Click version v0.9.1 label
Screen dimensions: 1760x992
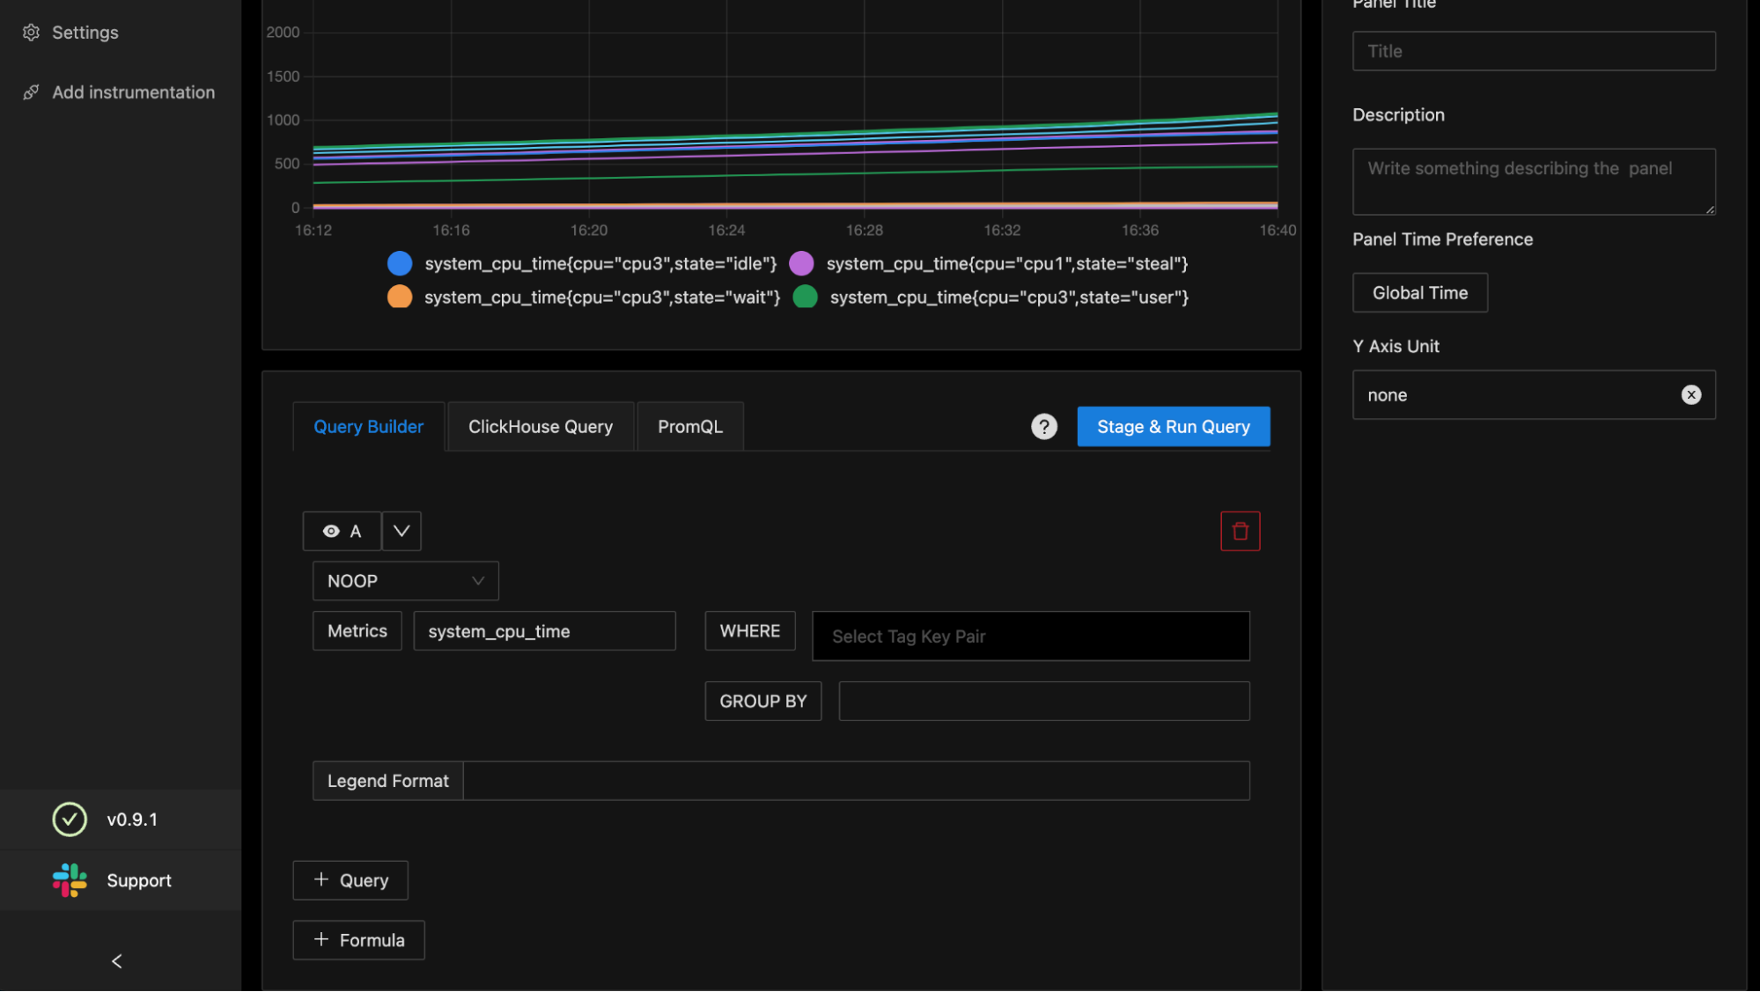[x=132, y=819]
